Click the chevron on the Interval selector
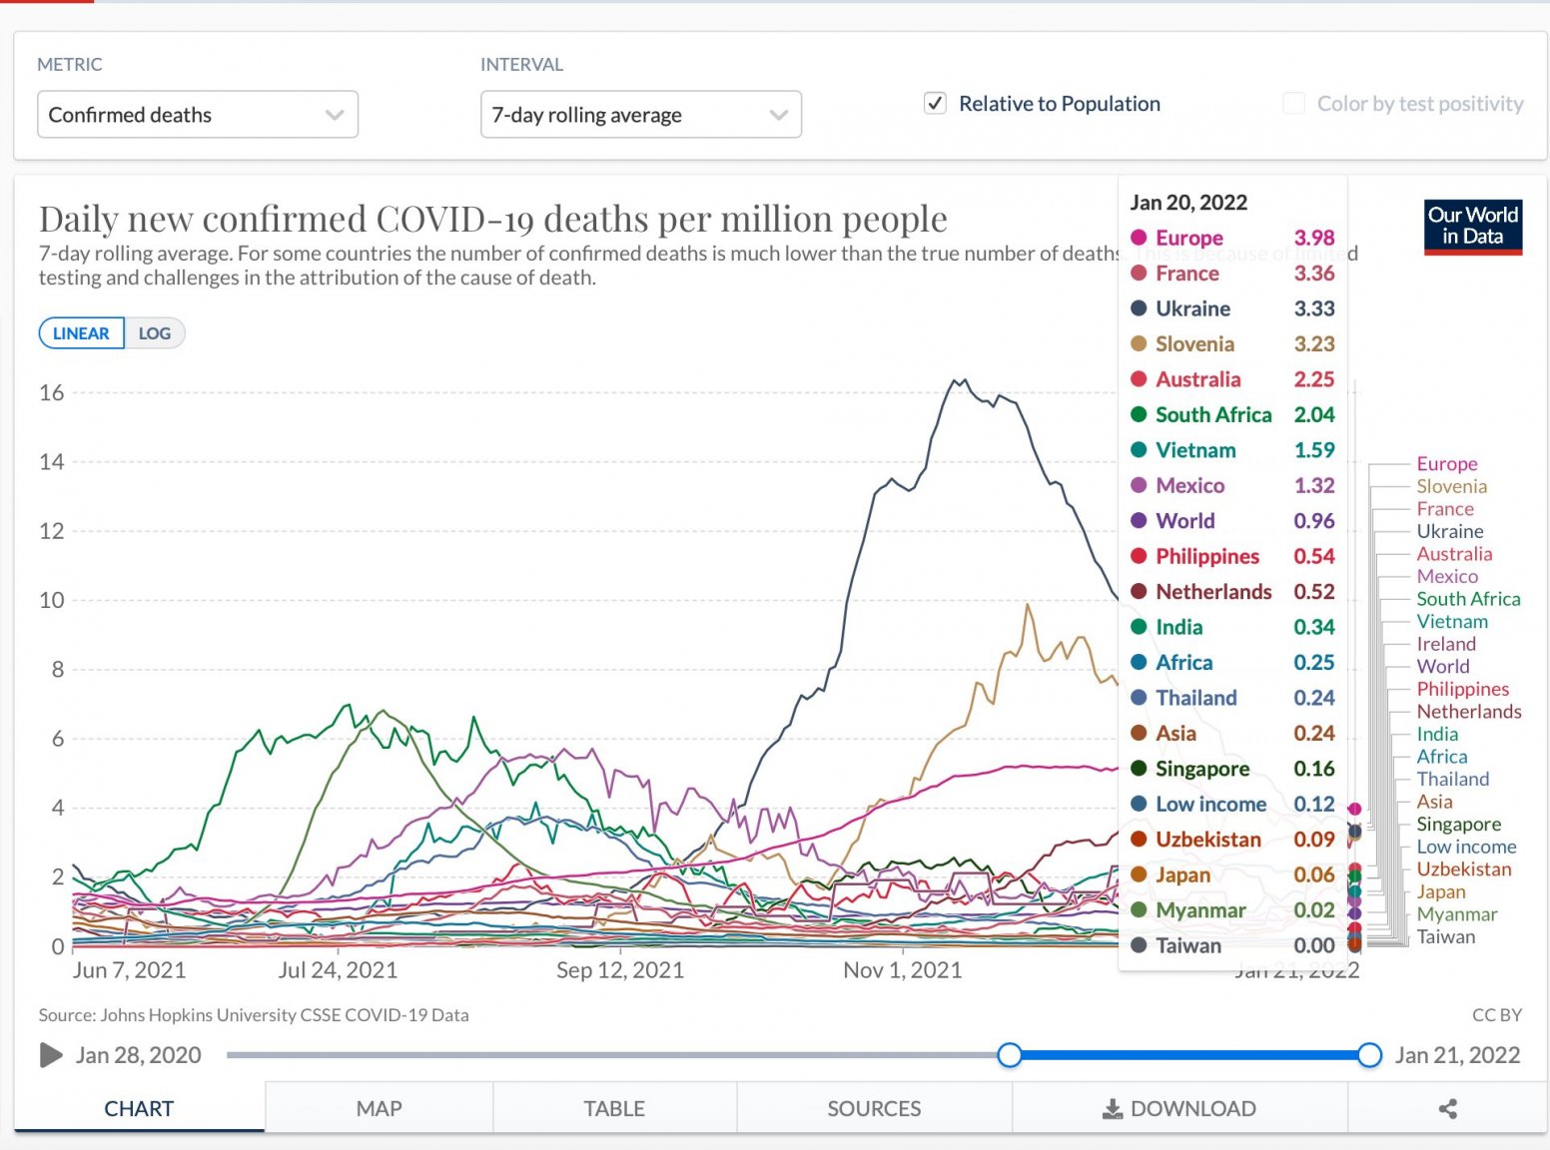Viewport: 1550px width, 1150px height. click(778, 114)
